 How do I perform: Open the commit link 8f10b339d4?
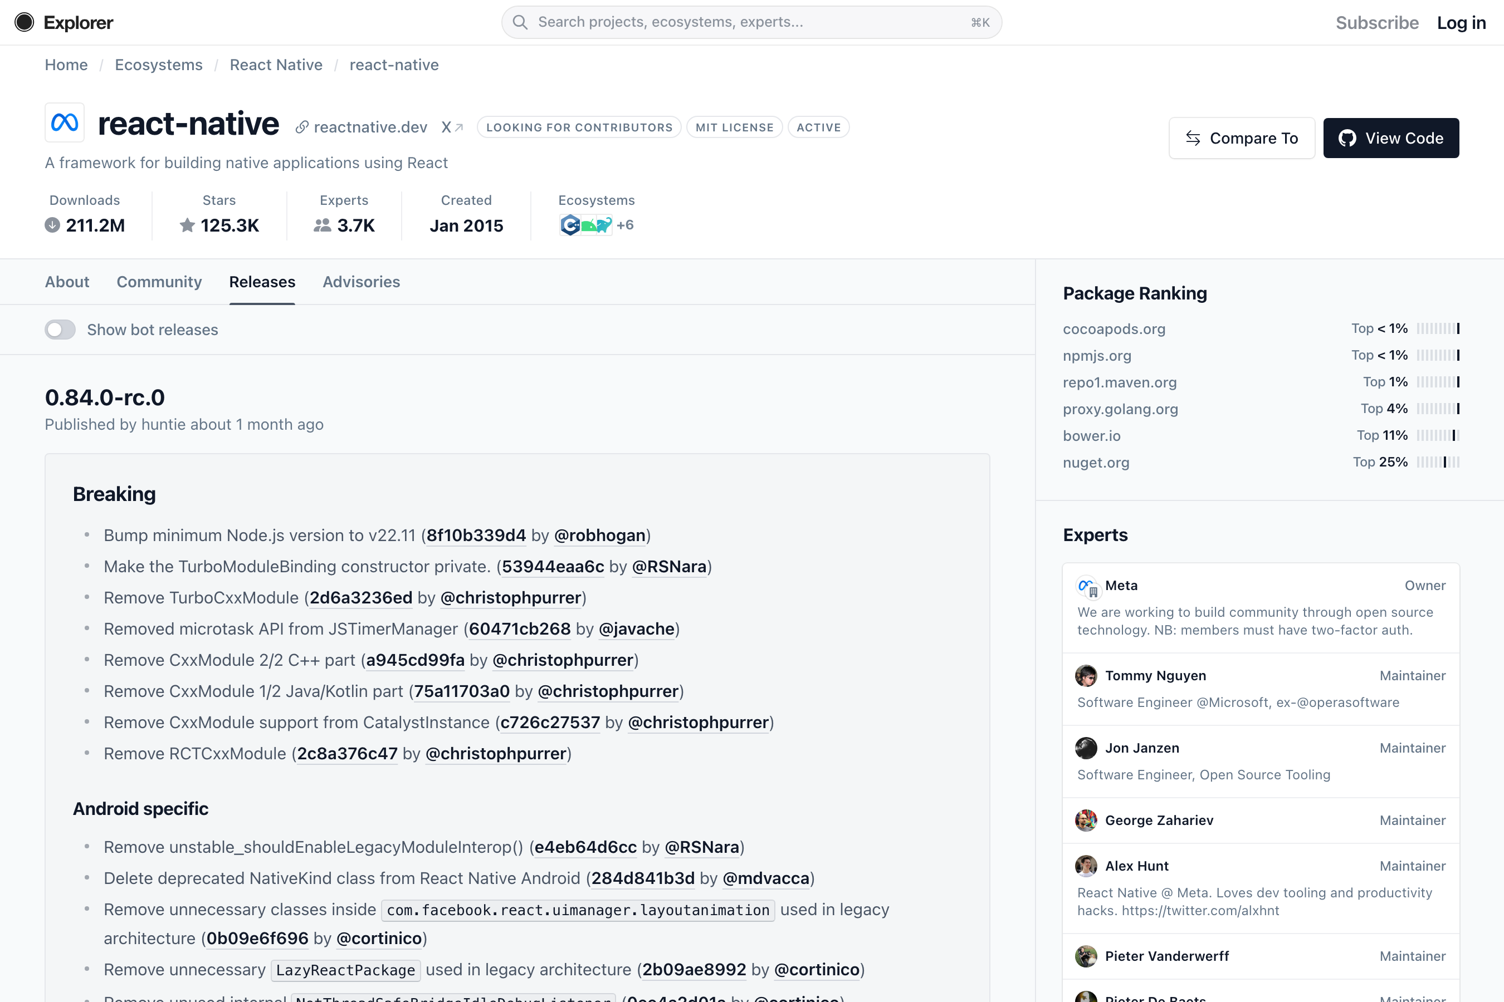tap(476, 536)
